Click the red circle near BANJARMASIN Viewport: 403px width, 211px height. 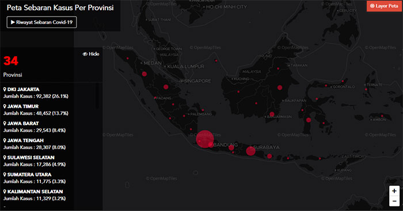click(x=272, y=114)
